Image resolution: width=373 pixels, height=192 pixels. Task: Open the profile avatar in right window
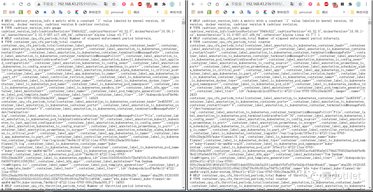tap(358, 4)
